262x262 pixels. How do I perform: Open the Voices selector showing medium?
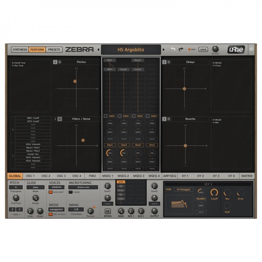pos(56,187)
